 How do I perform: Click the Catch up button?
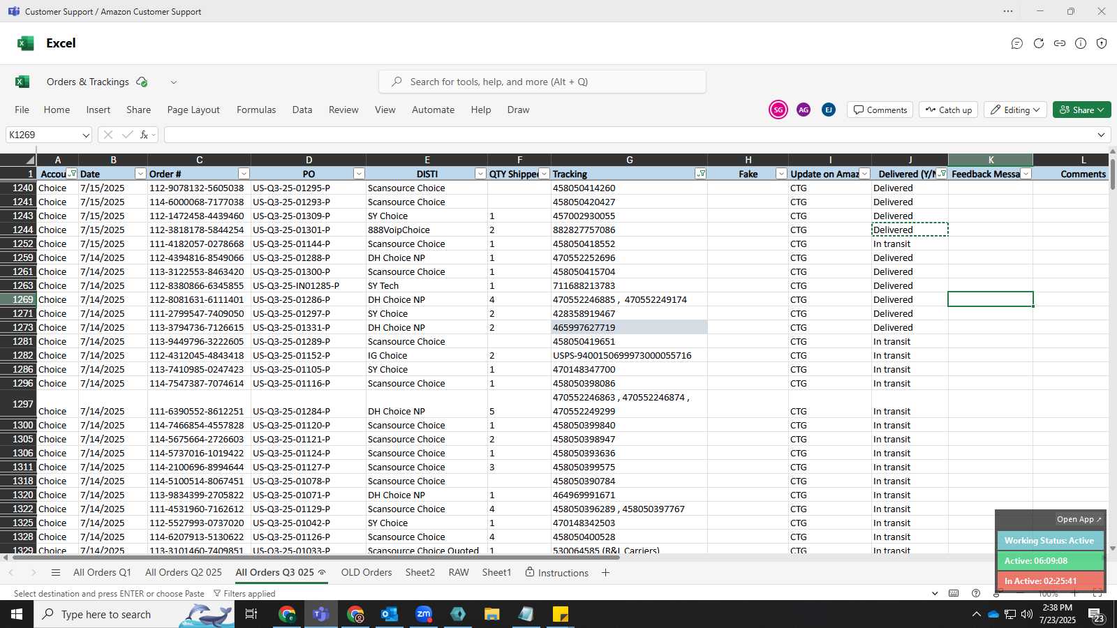point(948,110)
